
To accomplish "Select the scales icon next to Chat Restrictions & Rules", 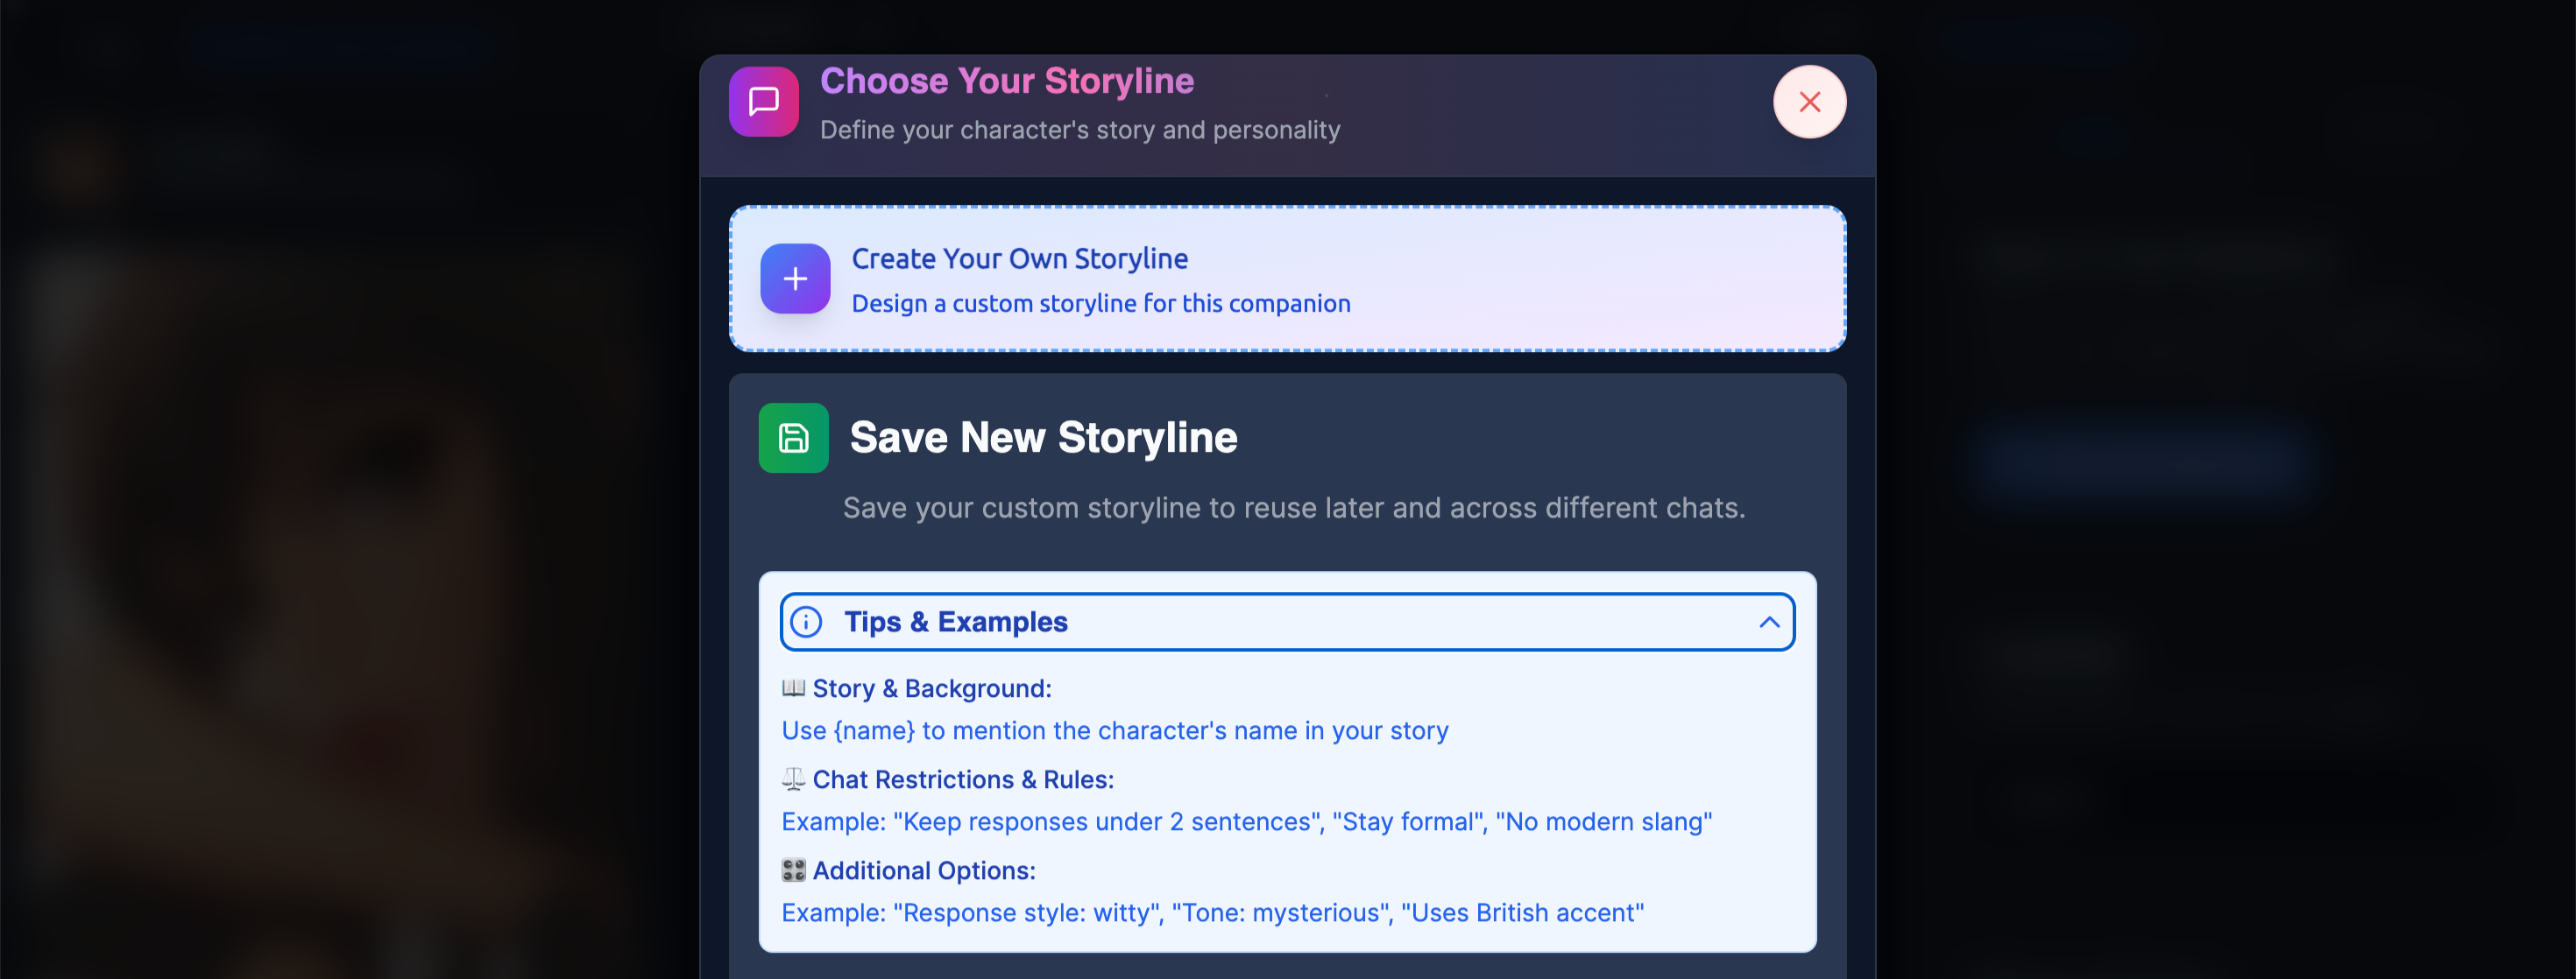I will point(792,778).
